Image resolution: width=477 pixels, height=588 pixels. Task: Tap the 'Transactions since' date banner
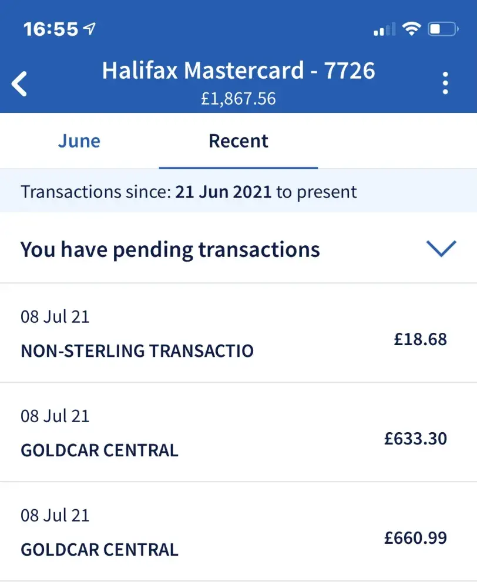click(x=189, y=192)
